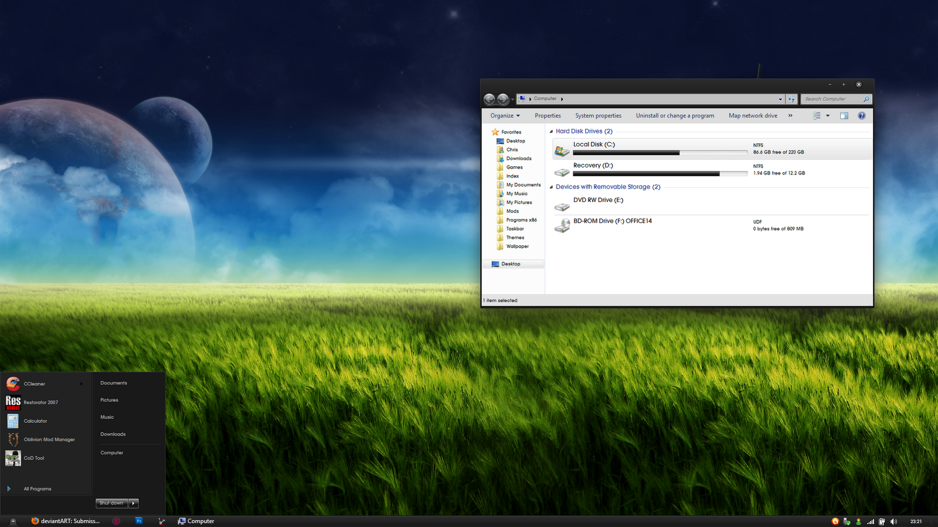This screenshot has height=527, width=938.
Task: Open the Organize dropdown menu
Action: coord(505,115)
